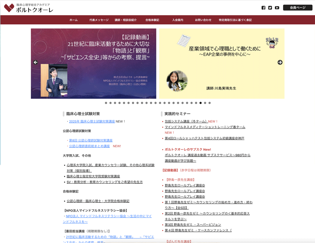
Task: Open 野島先生ロールプレイ講座③ link
Action: coord(185,191)
